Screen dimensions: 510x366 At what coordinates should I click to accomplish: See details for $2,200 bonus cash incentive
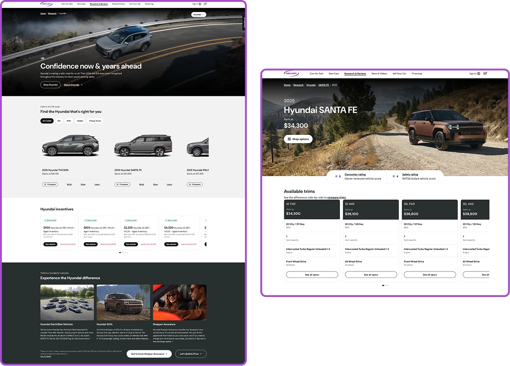[131, 244]
